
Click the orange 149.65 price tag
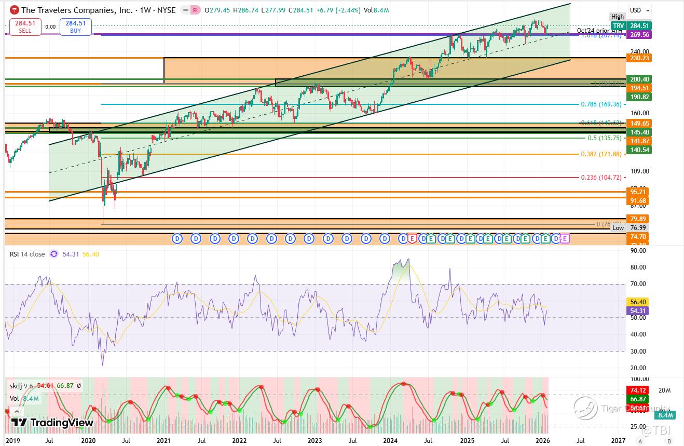tap(639, 123)
